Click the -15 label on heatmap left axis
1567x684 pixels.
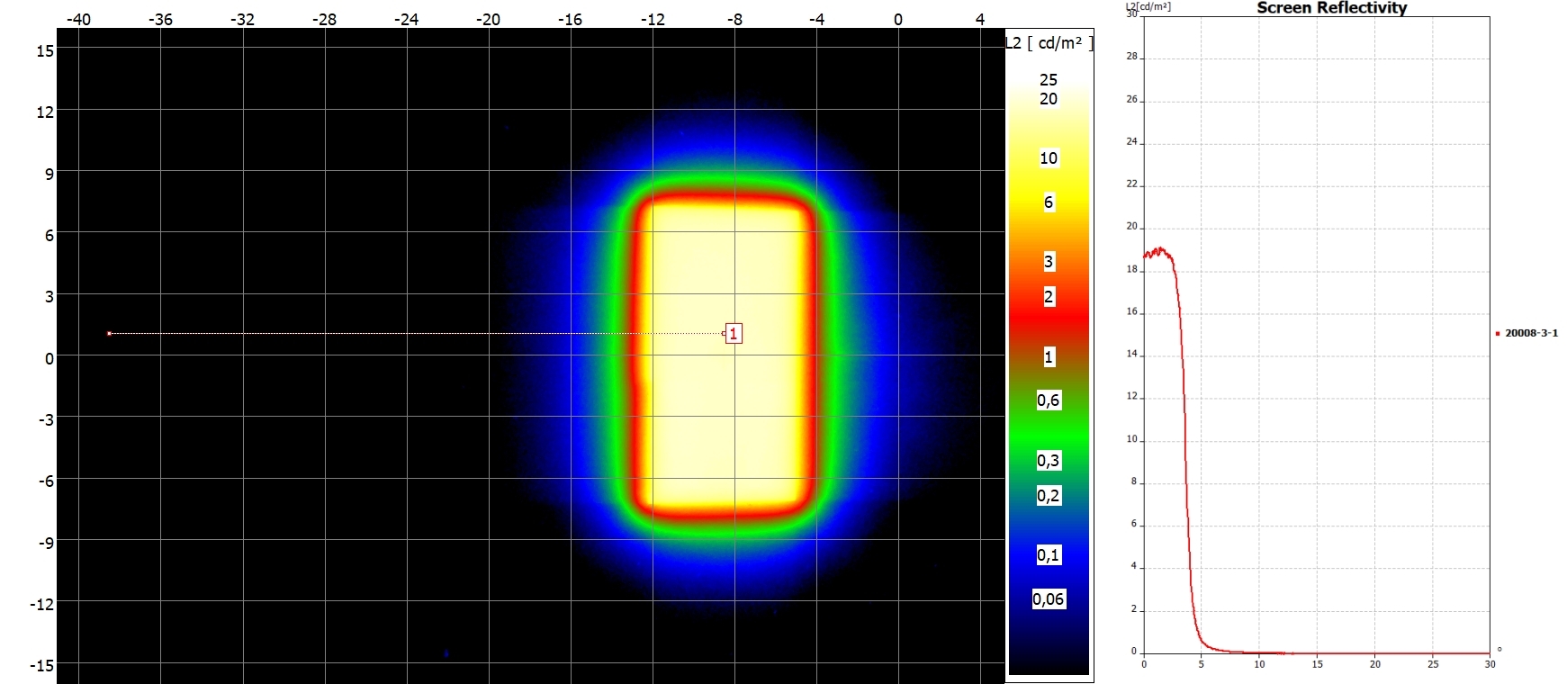[x=41, y=665]
